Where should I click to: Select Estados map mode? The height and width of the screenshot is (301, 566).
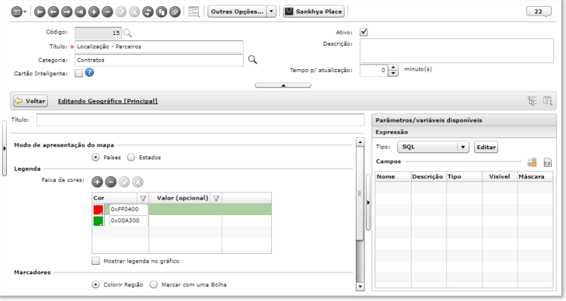(x=131, y=157)
